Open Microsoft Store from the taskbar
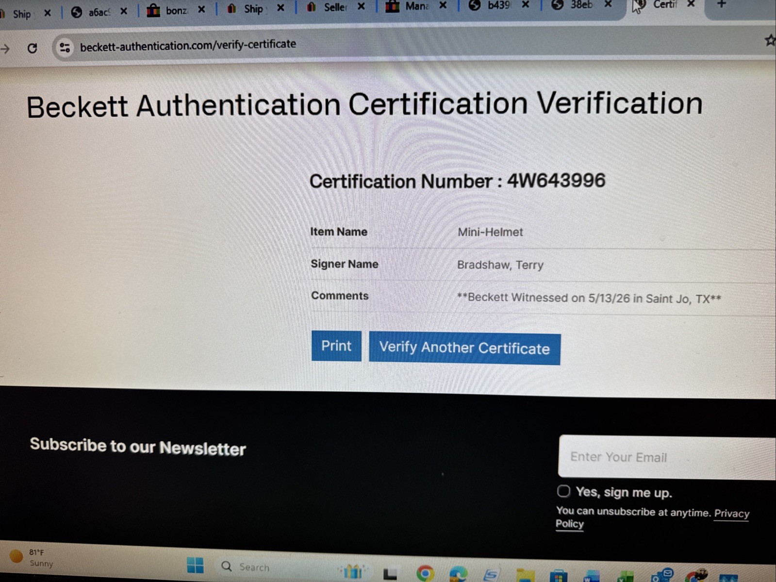 pos(558,576)
